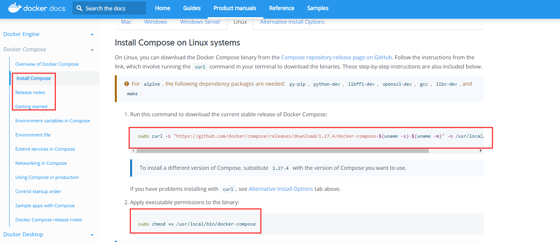
Task: Open Product manuals nav item
Action: (235, 8)
